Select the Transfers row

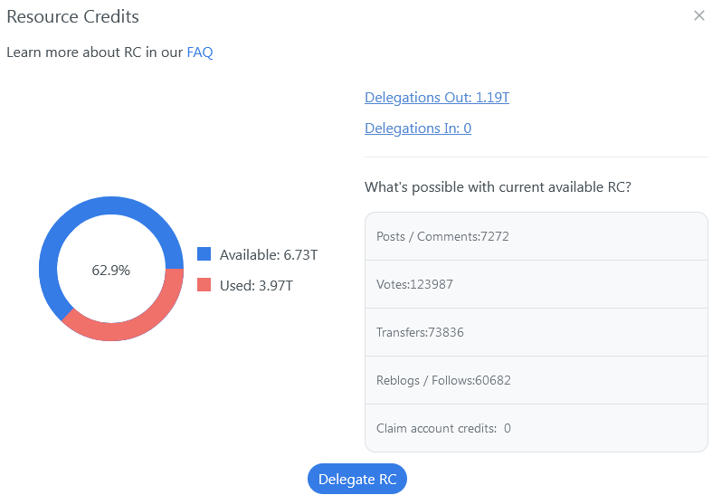[x=536, y=332]
